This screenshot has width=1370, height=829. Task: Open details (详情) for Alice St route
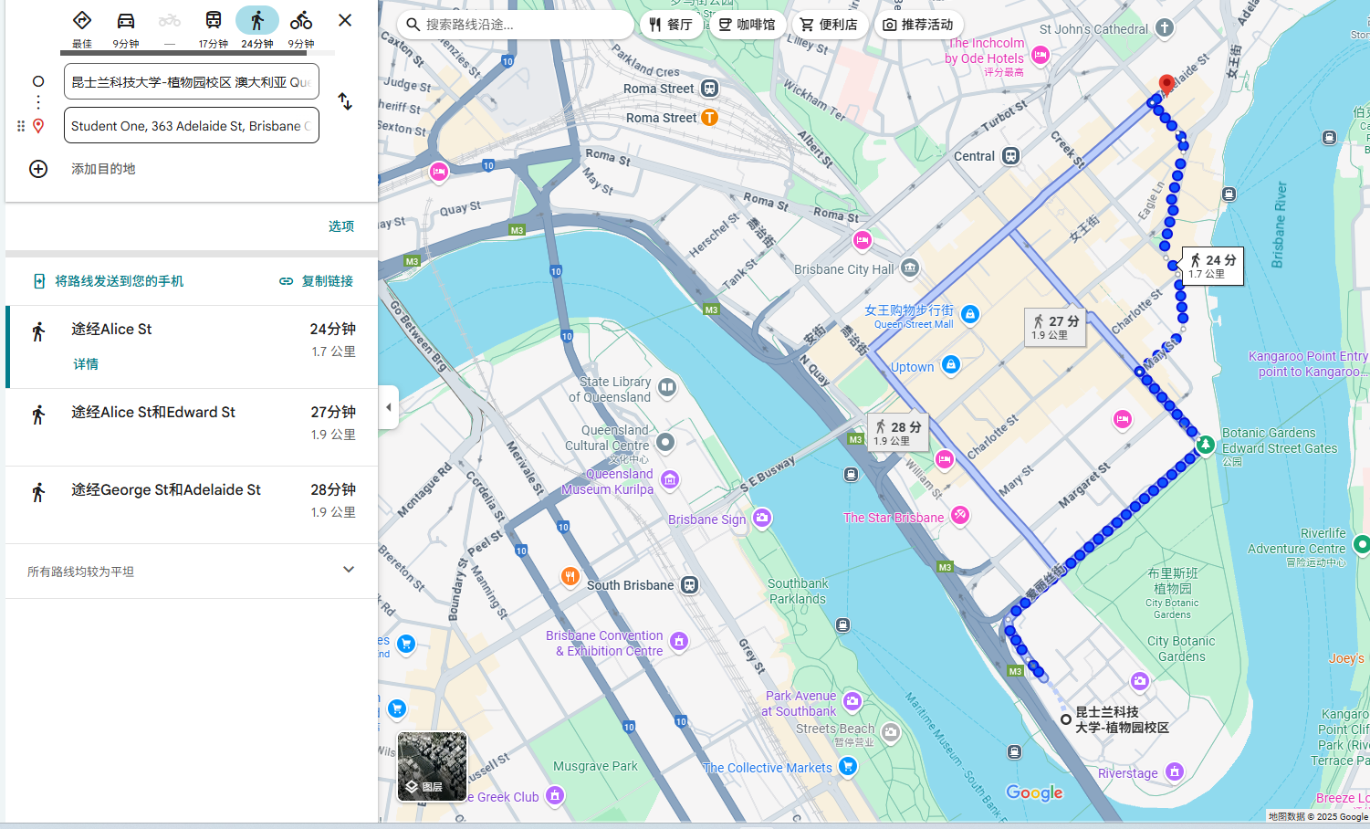pyautogui.click(x=86, y=364)
